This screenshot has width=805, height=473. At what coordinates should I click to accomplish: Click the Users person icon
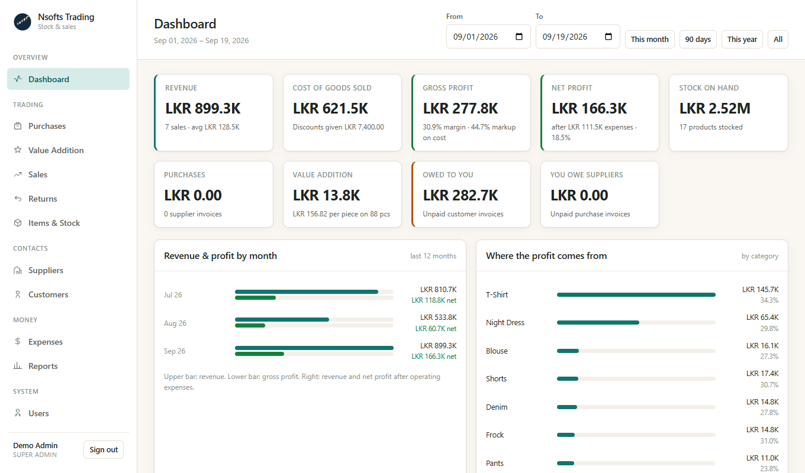point(18,413)
